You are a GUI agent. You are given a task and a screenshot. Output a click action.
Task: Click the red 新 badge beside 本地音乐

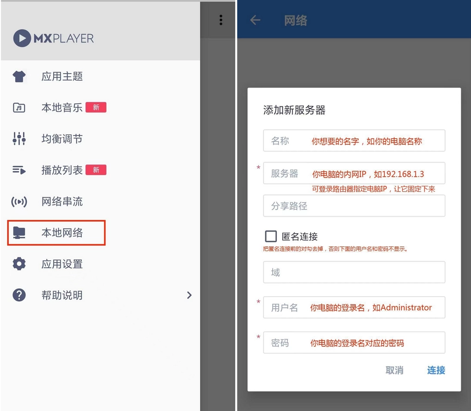[96, 107]
